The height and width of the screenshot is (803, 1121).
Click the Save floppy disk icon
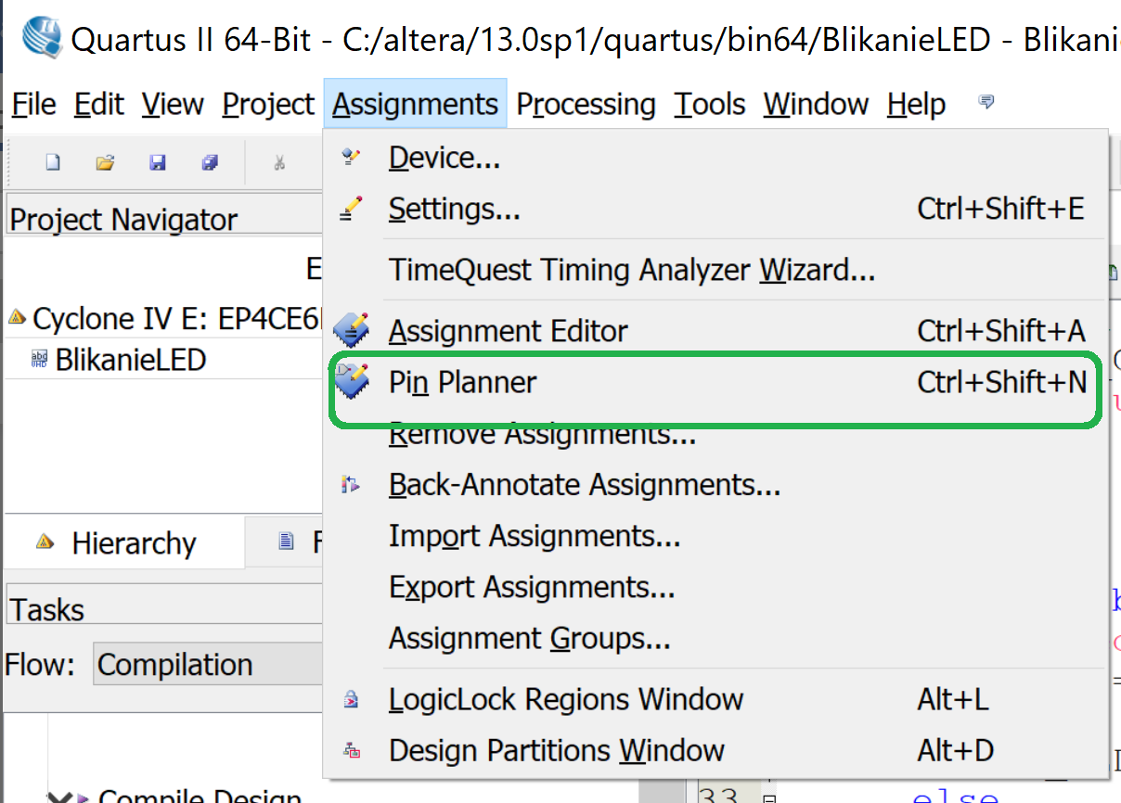[158, 163]
